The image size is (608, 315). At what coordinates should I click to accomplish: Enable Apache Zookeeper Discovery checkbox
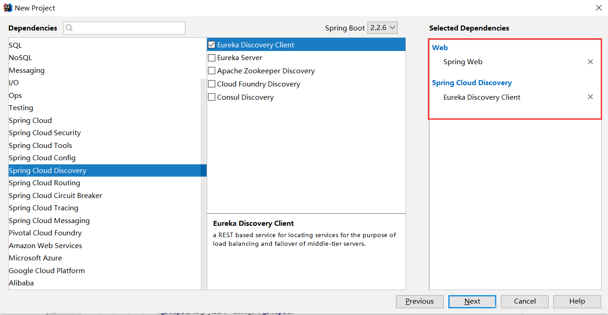[x=212, y=71]
